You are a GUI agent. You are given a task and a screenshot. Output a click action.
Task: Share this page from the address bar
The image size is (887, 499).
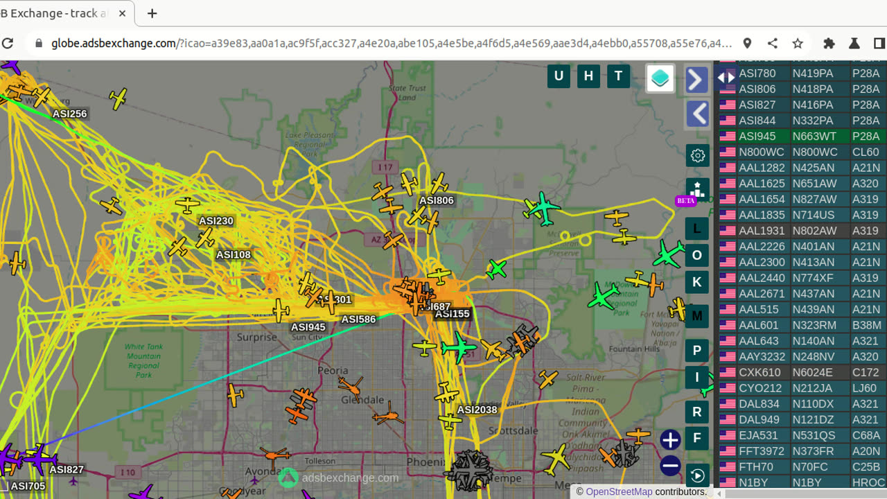[x=773, y=43]
